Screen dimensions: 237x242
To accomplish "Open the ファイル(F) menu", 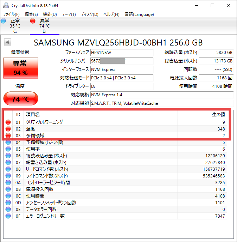I will pyautogui.click(x=11, y=14).
